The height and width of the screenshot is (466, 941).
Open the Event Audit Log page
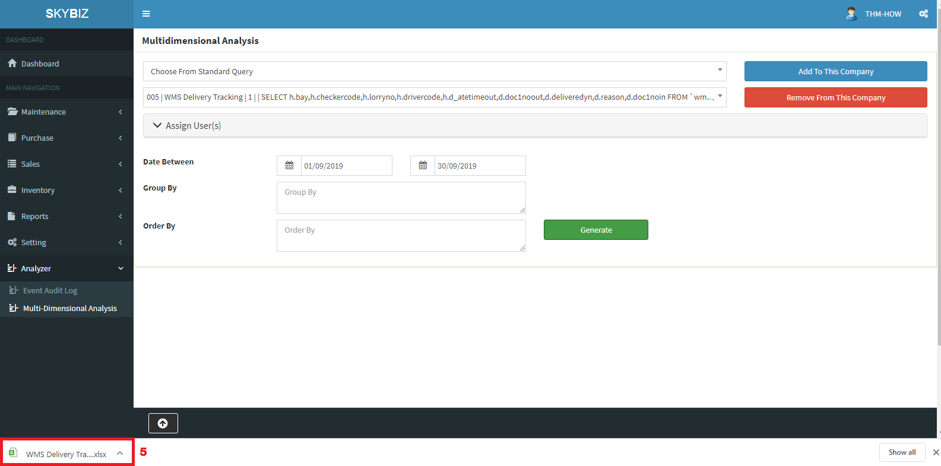pyautogui.click(x=50, y=290)
